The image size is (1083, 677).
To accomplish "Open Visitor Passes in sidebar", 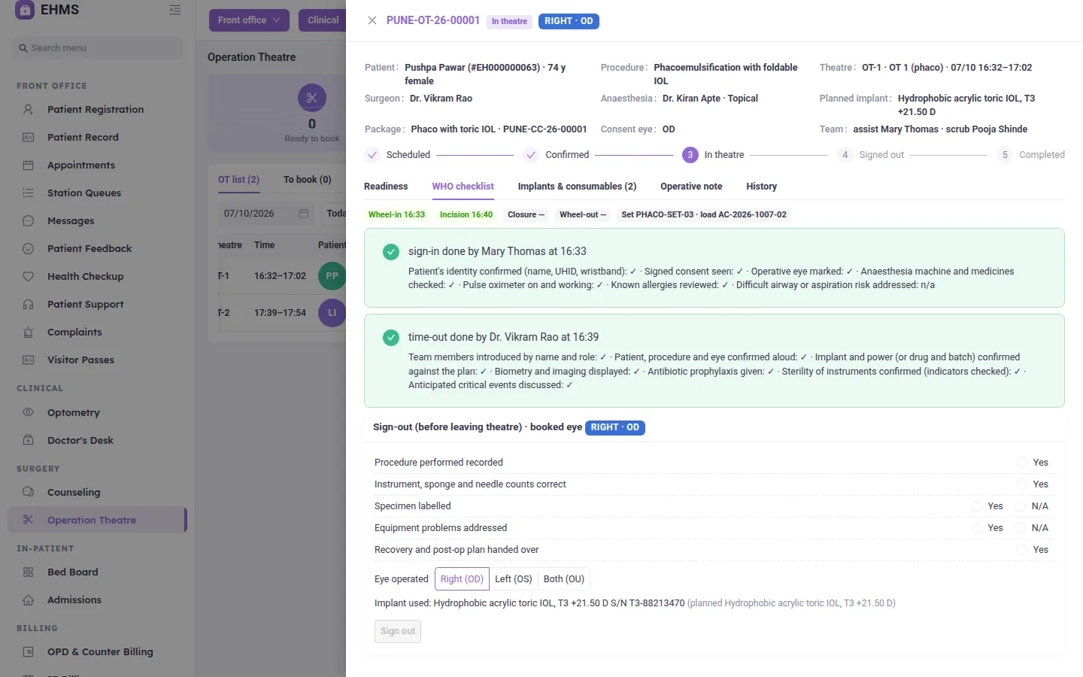I will pos(80,360).
